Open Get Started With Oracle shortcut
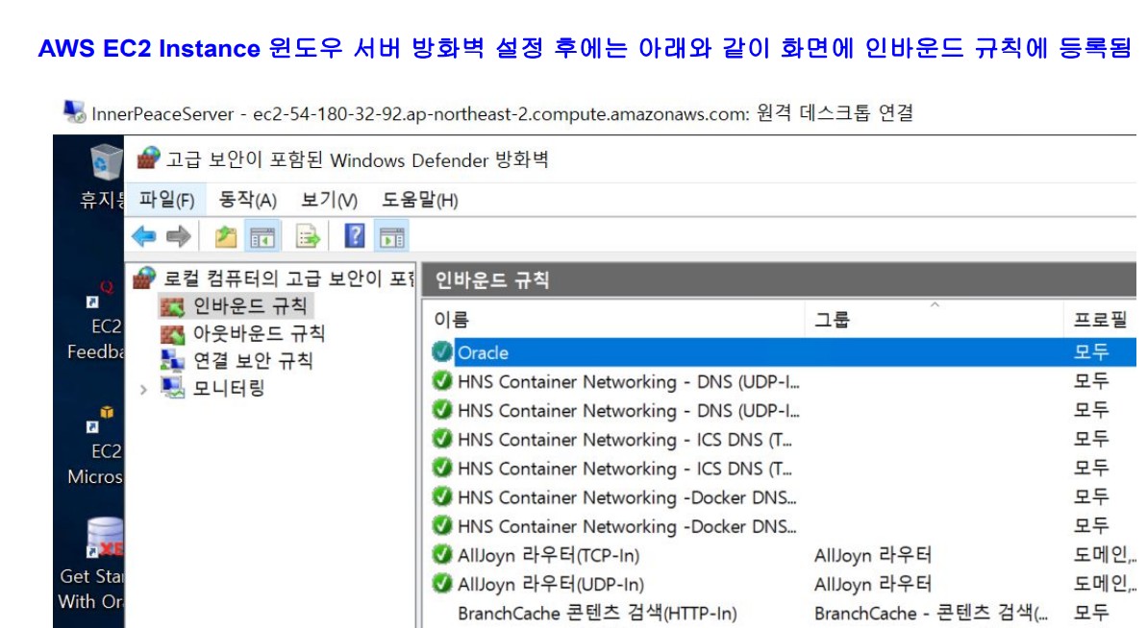1147x628 pixels. (91, 564)
